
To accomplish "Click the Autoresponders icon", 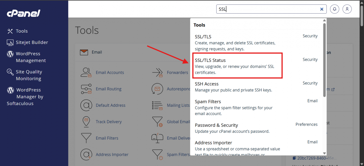I will [157, 89].
